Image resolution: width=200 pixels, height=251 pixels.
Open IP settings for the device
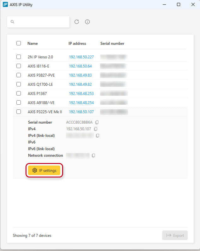pos(44,170)
